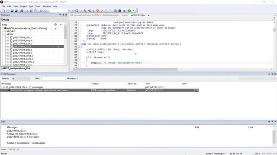Click the toolbar quick search input box

59,11
